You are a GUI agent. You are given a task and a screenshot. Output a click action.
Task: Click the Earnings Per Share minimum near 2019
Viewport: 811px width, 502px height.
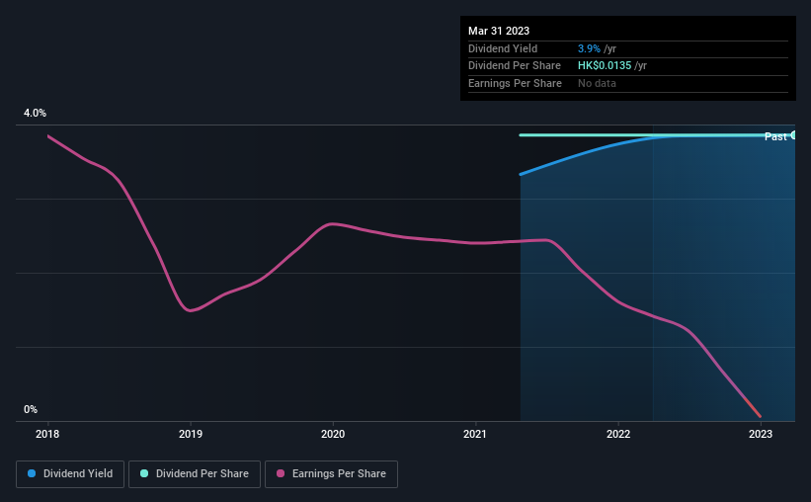190,310
